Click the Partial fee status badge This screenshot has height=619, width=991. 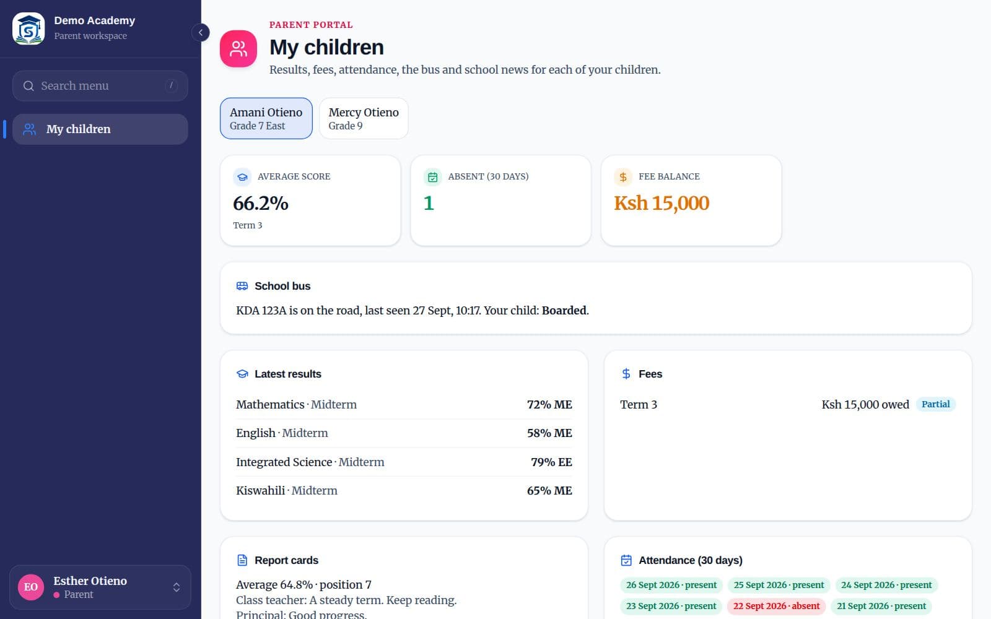935,404
